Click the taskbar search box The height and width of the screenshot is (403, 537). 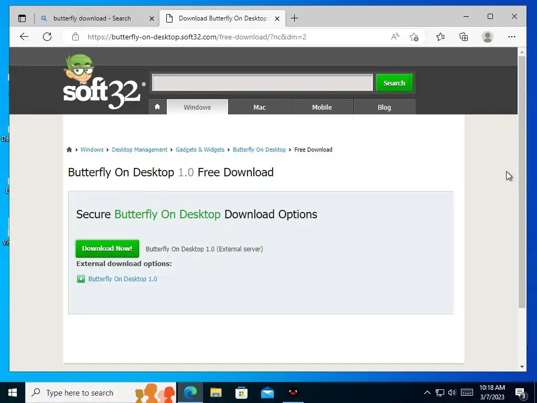point(101,393)
